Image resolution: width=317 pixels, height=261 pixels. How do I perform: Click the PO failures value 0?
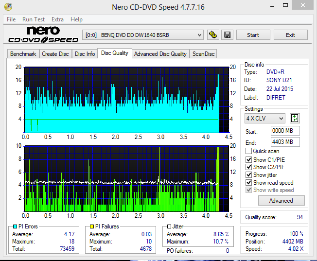pyautogui.click(x=228, y=251)
